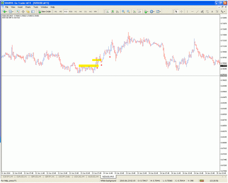Open the Charts menu
This screenshot has height=183, width=228.
click(x=28, y=7)
